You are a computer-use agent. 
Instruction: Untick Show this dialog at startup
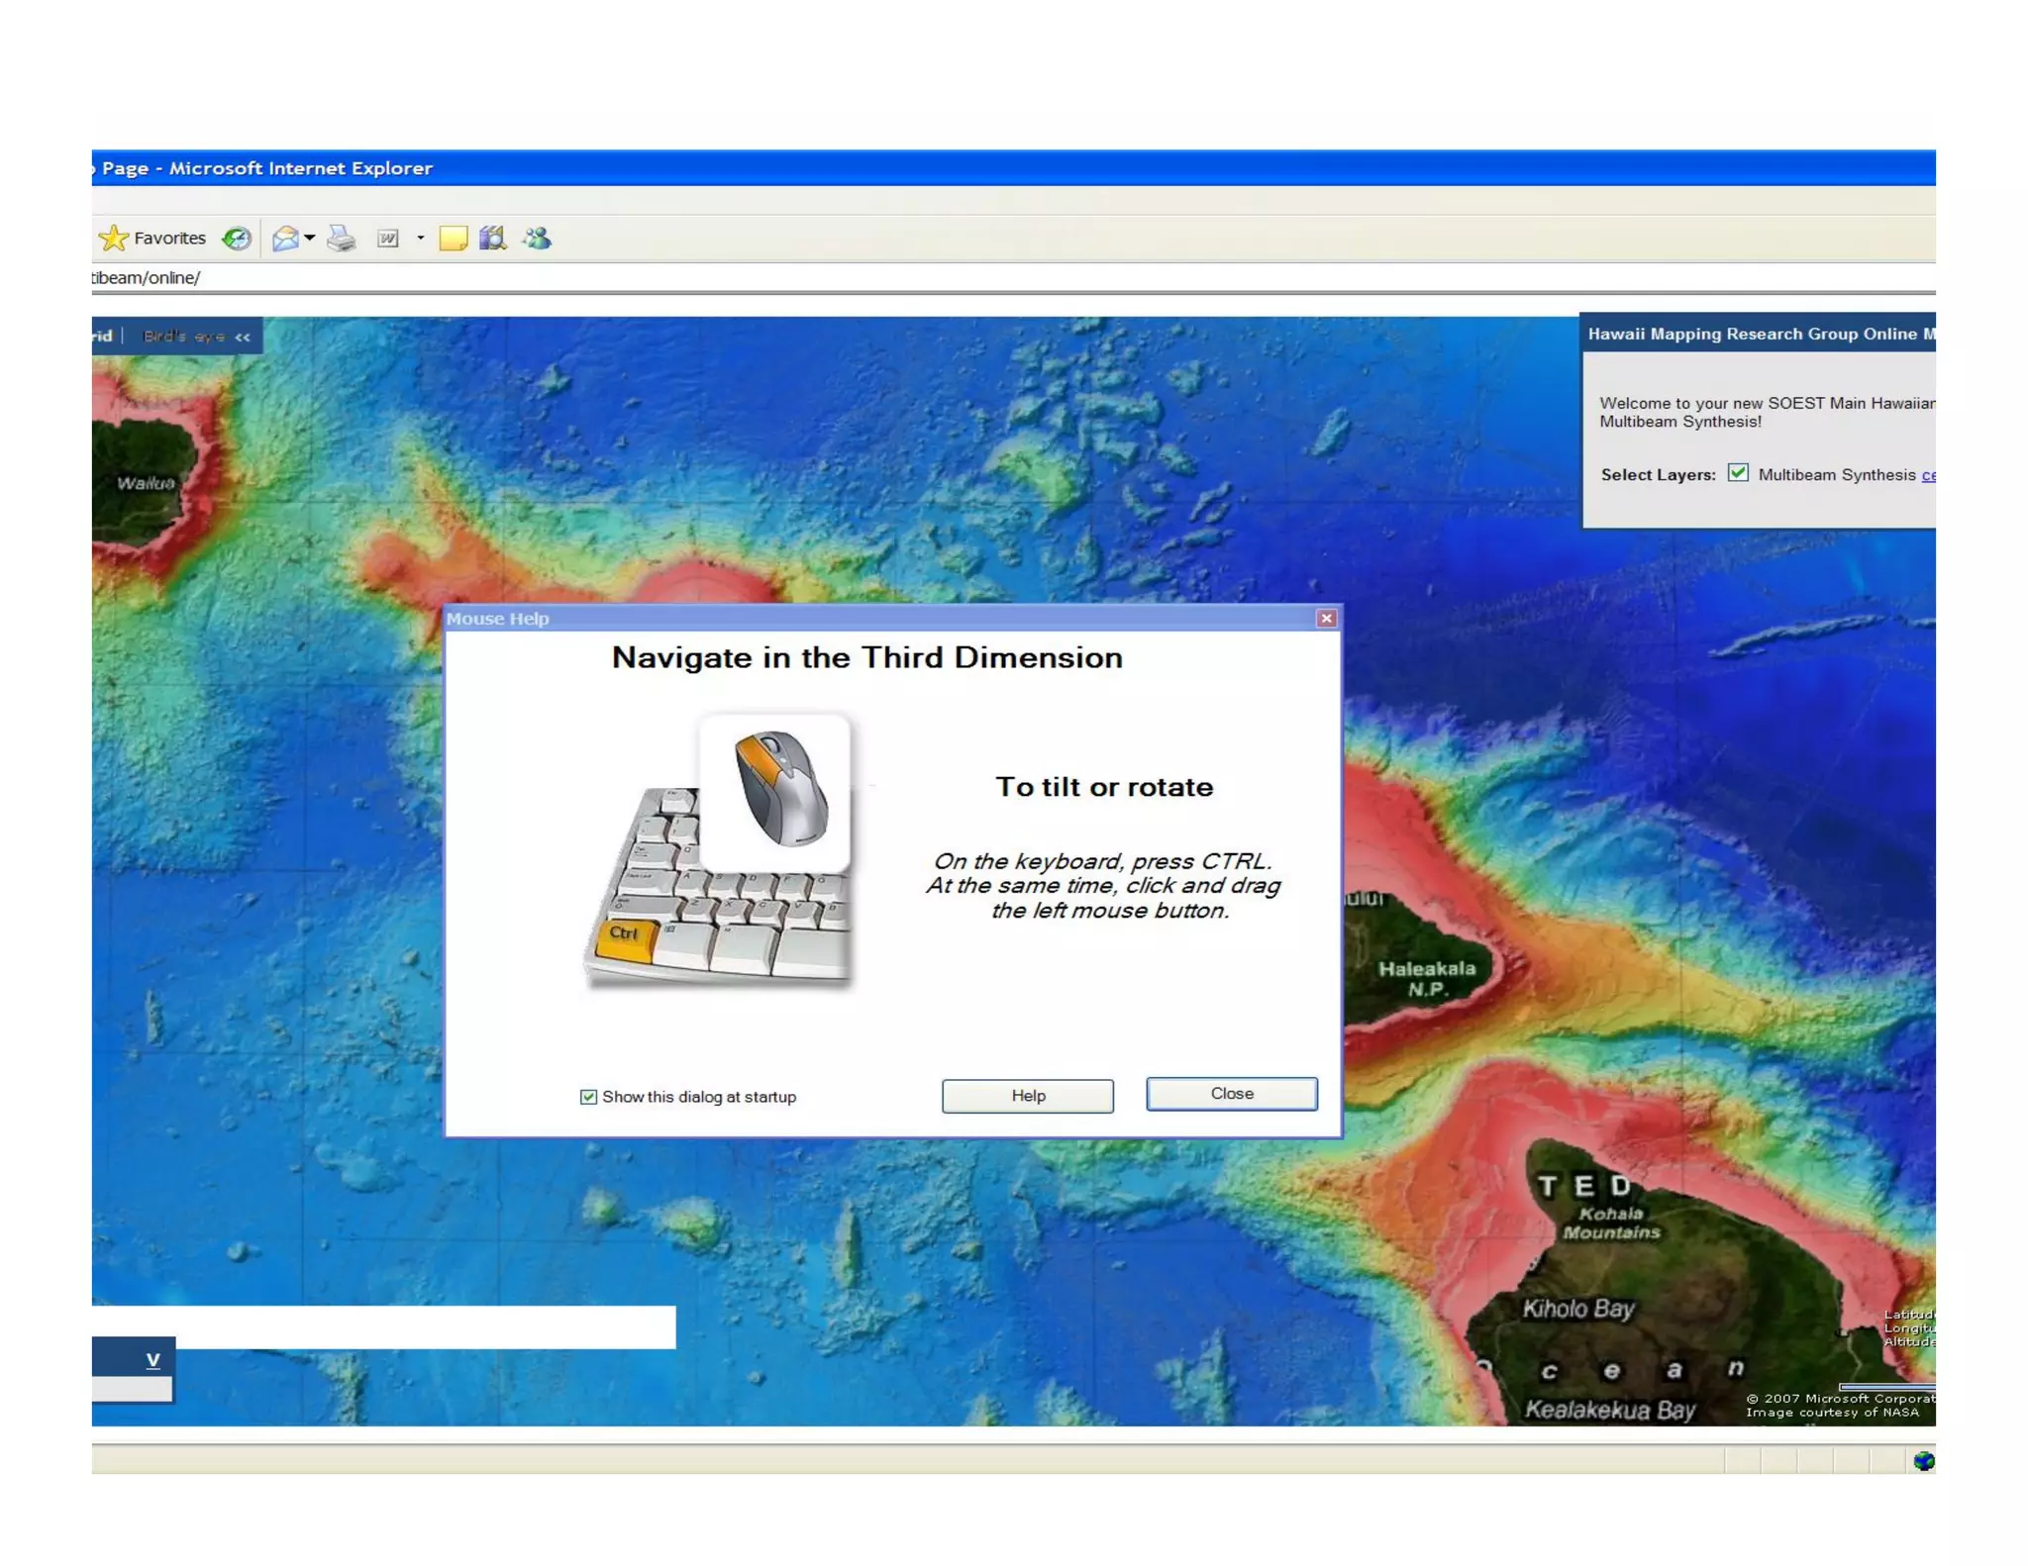click(x=588, y=1097)
